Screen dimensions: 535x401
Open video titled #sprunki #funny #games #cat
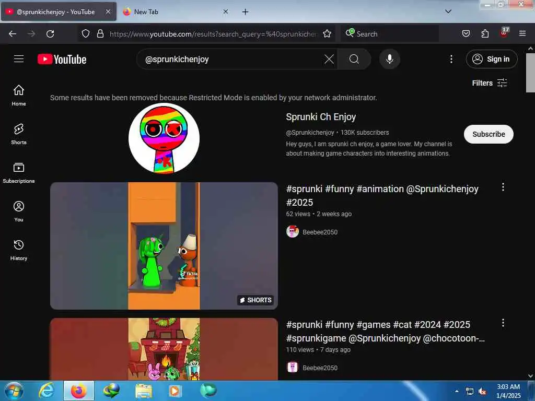(x=385, y=331)
